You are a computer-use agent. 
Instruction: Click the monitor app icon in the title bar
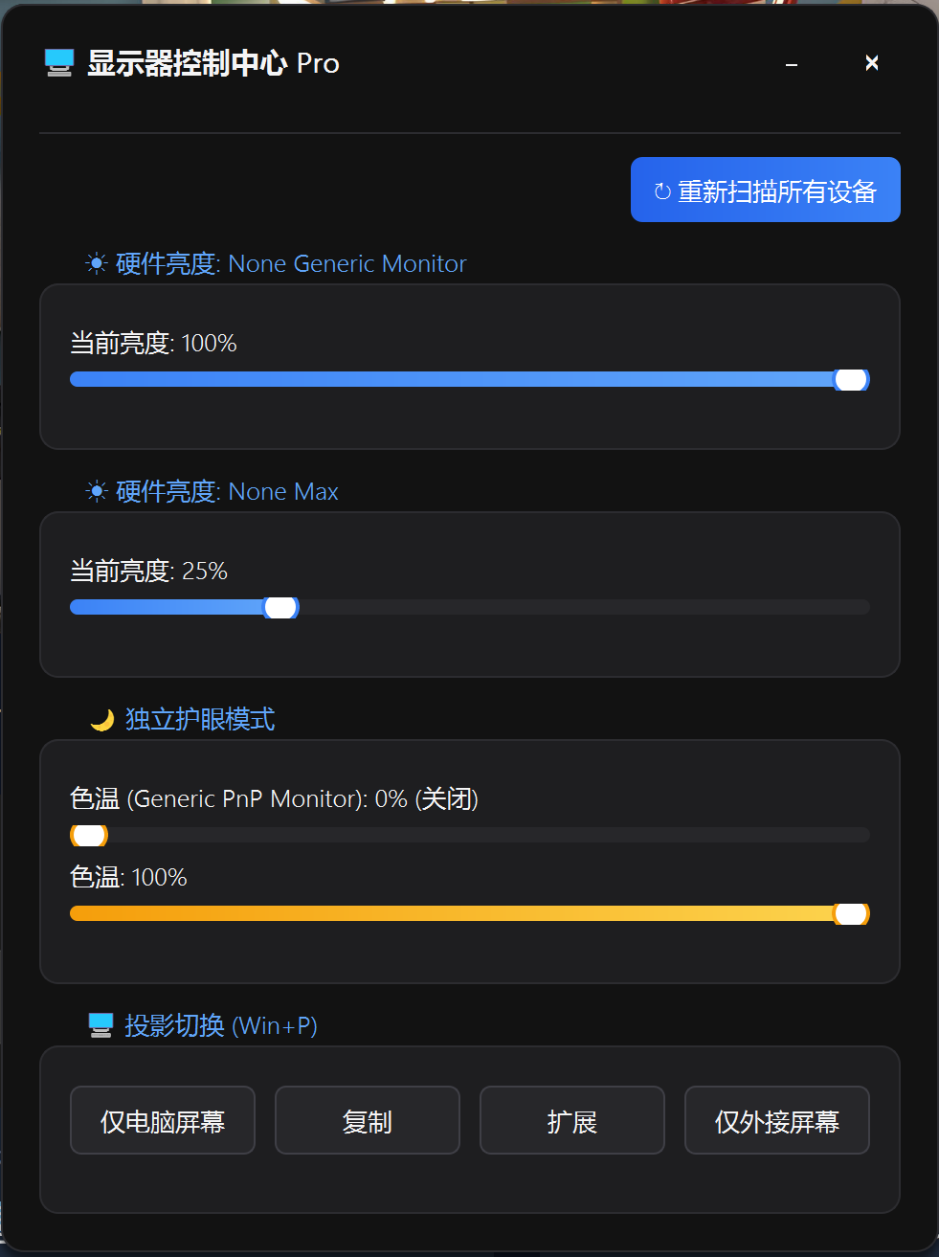(x=57, y=63)
